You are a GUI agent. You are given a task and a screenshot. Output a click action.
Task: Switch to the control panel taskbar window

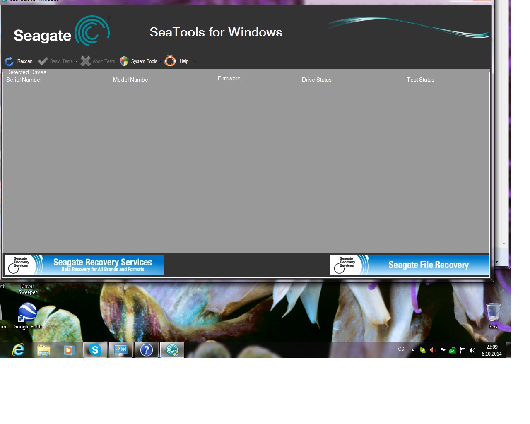[x=121, y=350]
